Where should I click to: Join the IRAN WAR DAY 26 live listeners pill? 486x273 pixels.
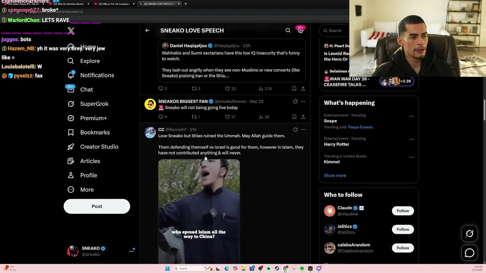(x=397, y=81)
